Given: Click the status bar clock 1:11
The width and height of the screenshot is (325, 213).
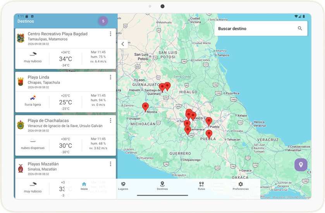Looking at the screenshot, I should [x=21, y=16].
